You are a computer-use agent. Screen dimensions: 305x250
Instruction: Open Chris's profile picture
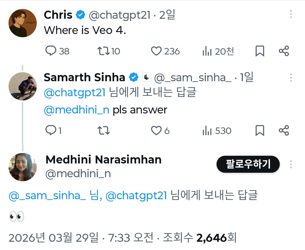(x=23, y=23)
